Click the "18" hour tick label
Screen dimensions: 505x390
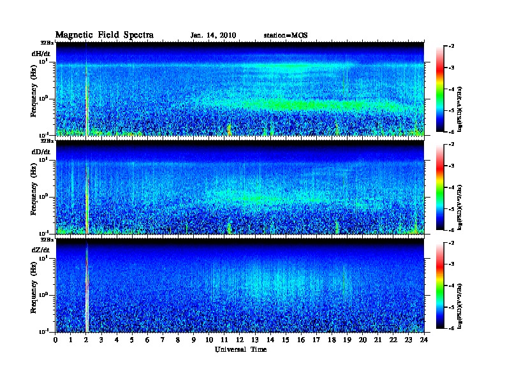click(332, 340)
